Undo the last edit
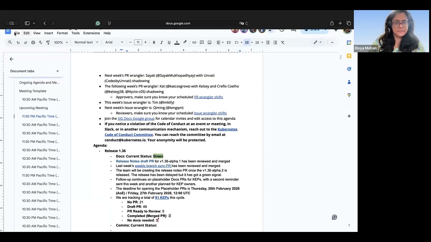The width and height of the screenshot is (431, 242). click(18, 42)
